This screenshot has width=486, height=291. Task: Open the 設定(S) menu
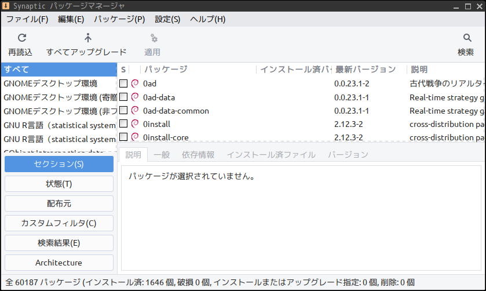pyautogui.click(x=167, y=19)
